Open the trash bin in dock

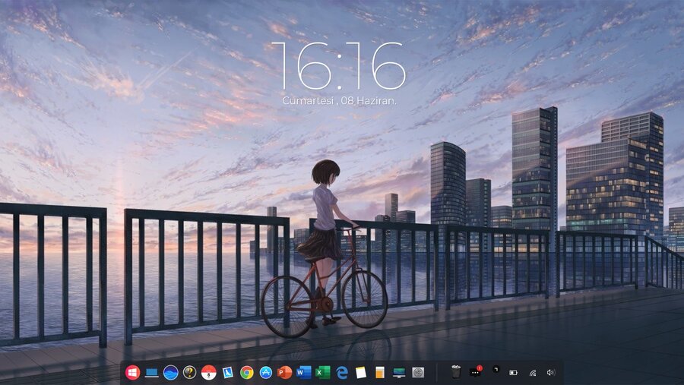coord(456,372)
